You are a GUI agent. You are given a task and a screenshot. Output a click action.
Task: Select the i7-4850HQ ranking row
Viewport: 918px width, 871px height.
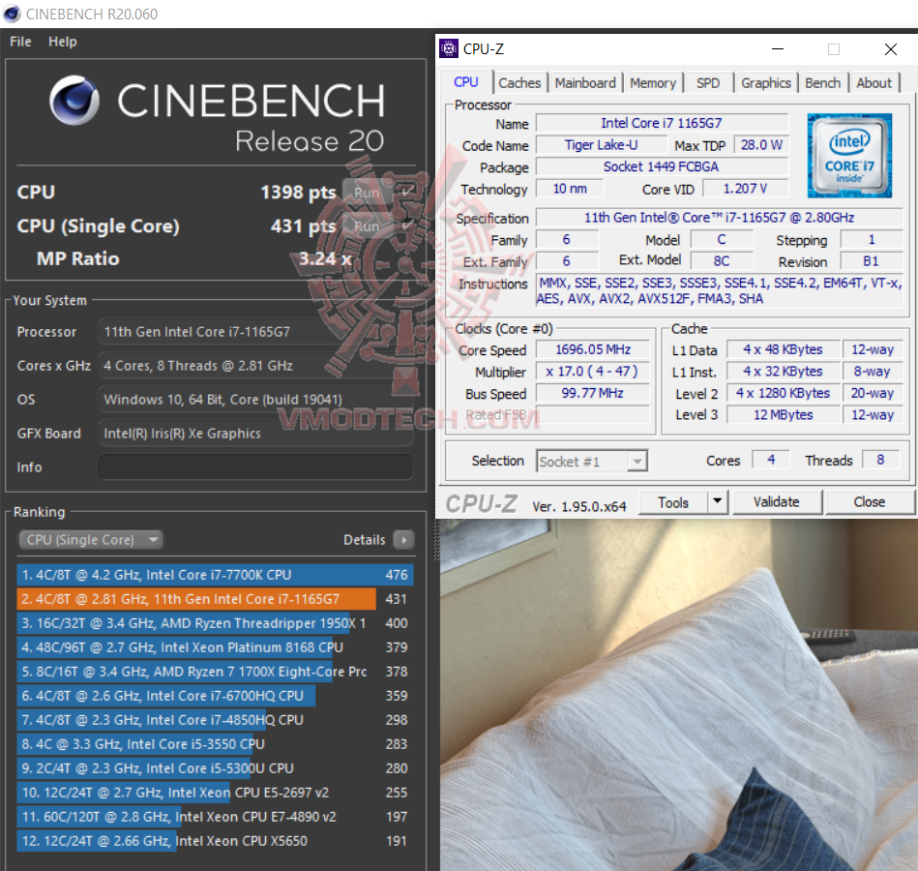pyautogui.click(x=215, y=720)
